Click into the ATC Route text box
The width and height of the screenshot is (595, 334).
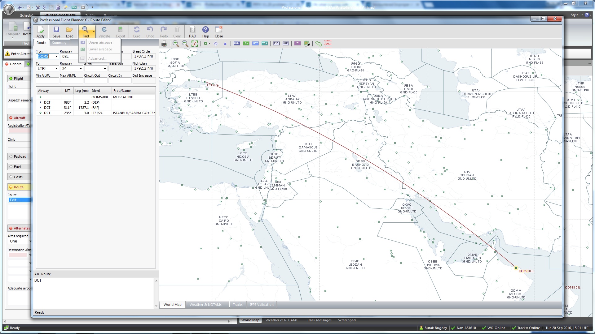coord(94,293)
